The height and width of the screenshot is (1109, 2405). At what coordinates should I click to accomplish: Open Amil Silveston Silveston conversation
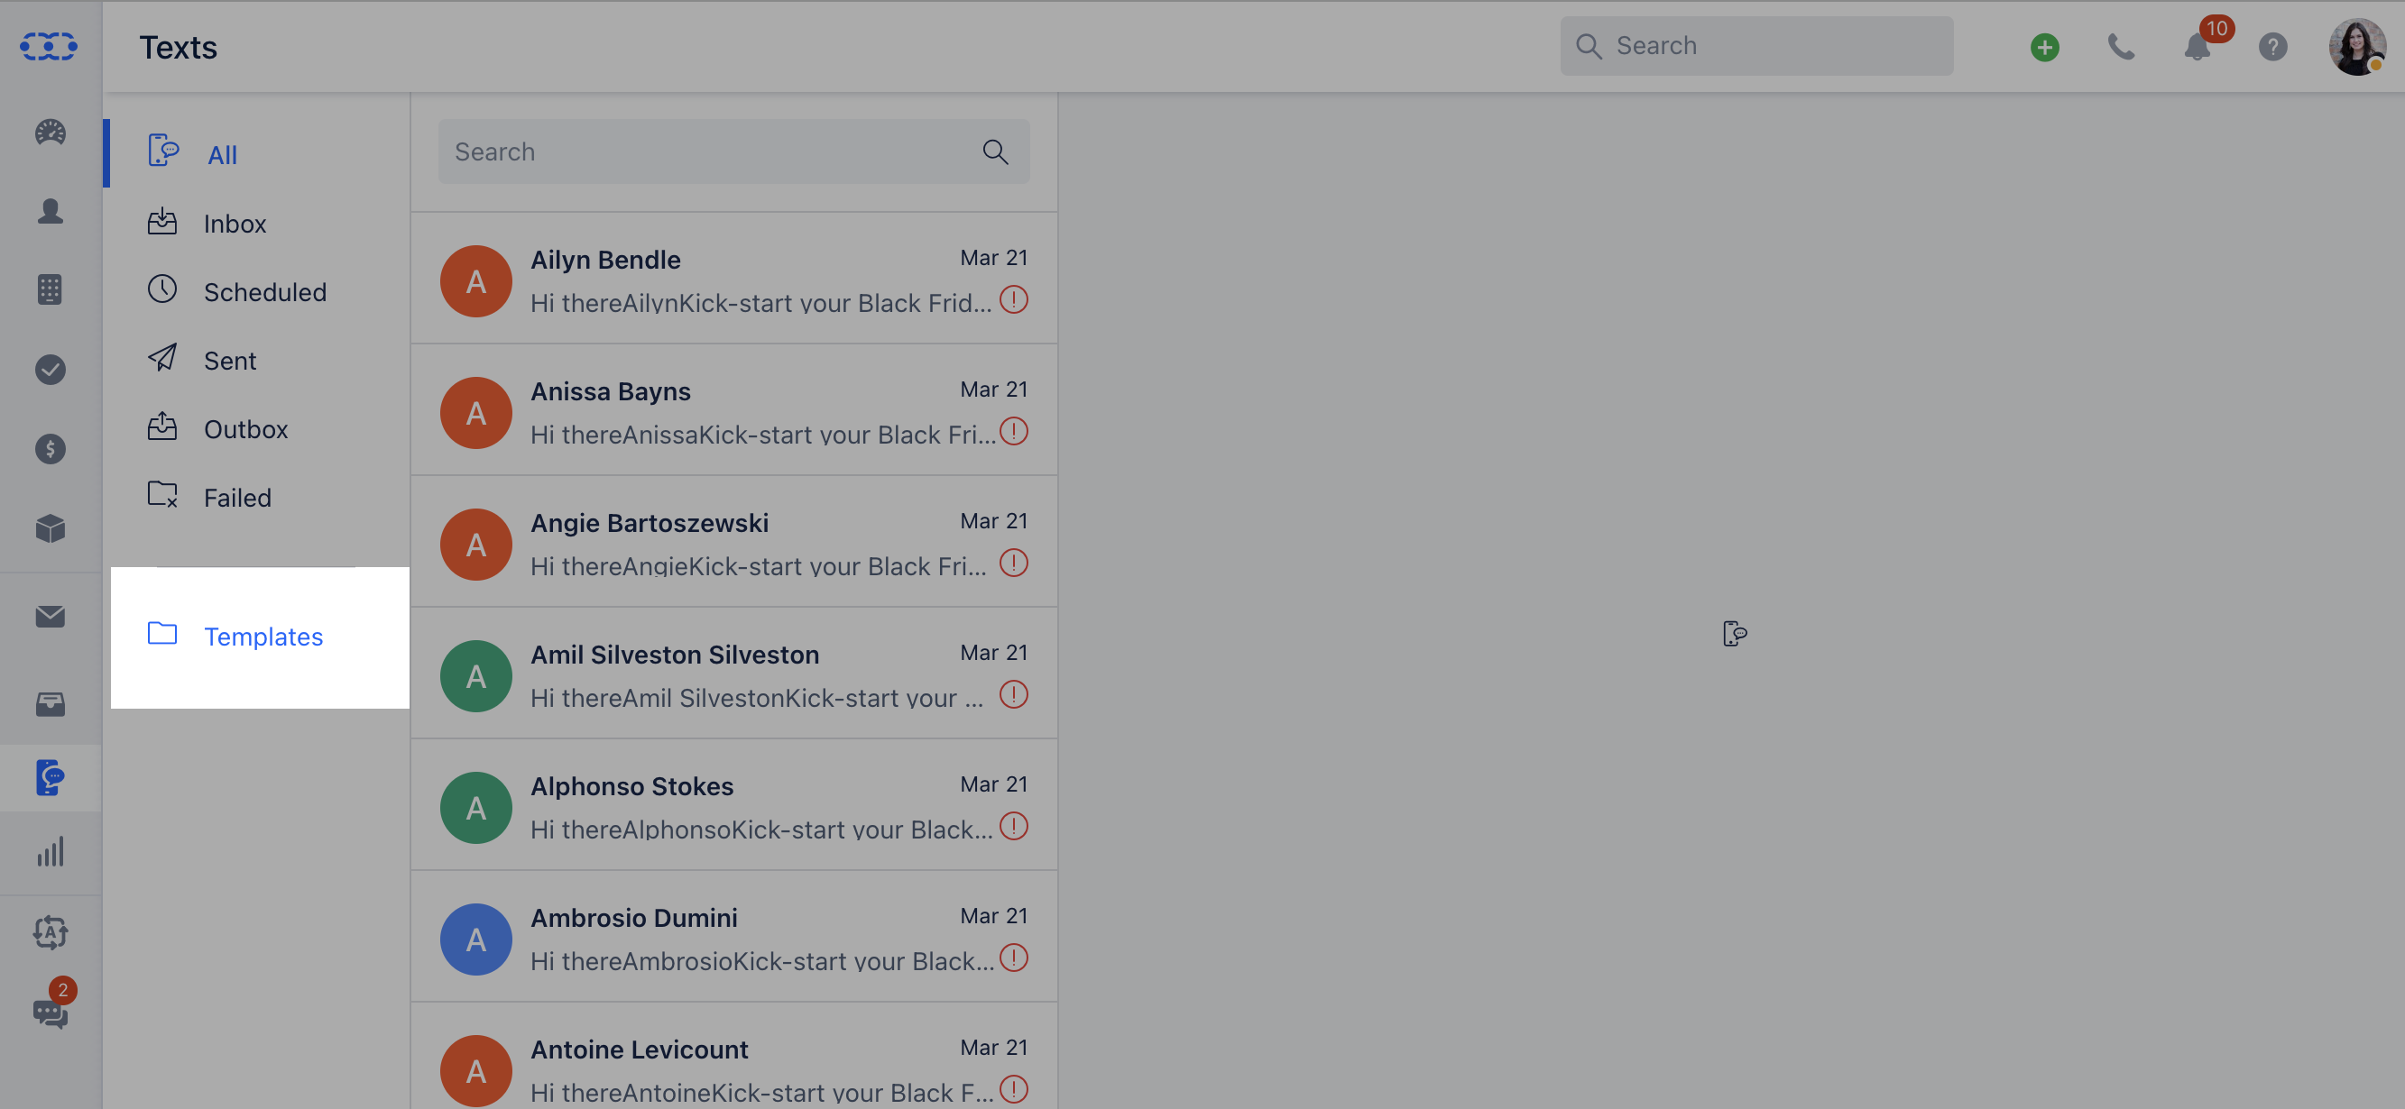pos(733,673)
